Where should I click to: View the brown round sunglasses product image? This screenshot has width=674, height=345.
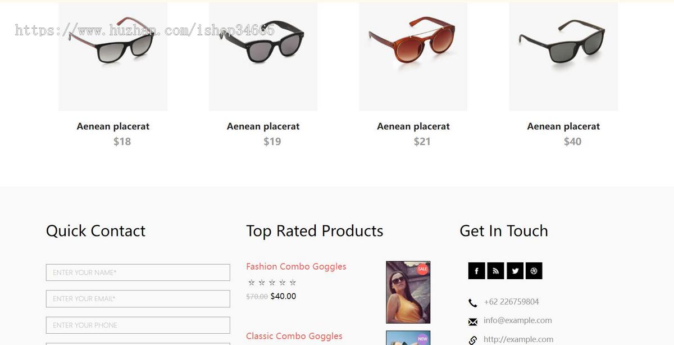coord(413,56)
